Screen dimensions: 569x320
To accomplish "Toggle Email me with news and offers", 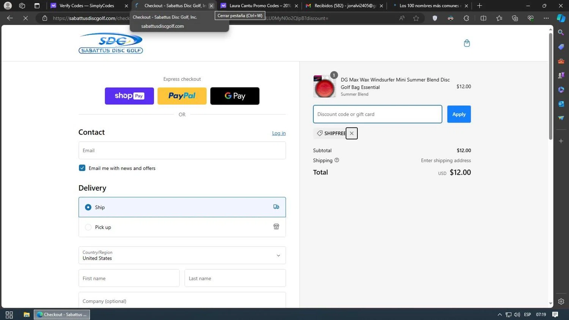I will point(82,168).
